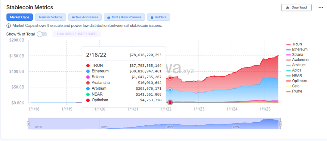Click the left handle of the range slider
Screen dimensions: 327x141
pos(28,124)
